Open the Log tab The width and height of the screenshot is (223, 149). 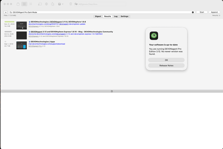[116, 16]
